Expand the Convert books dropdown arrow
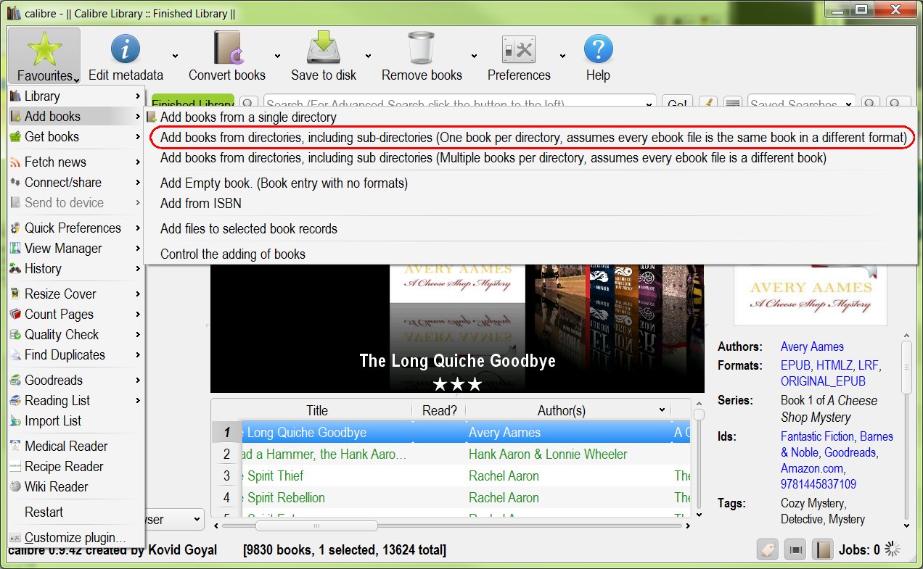The width and height of the screenshot is (923, 569). coord(277,55)
